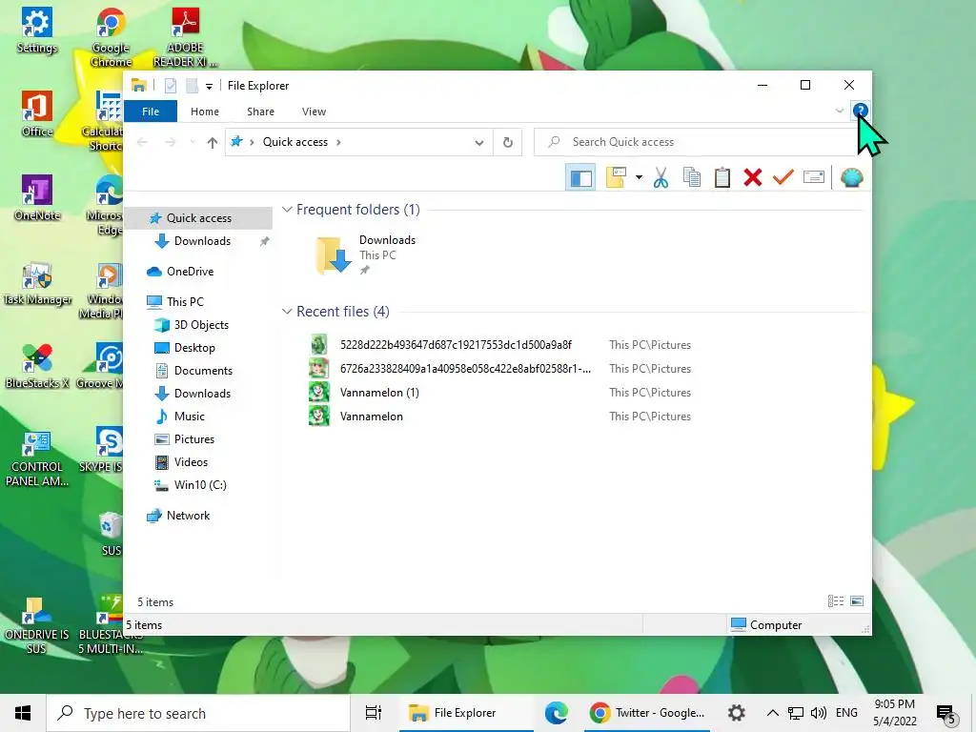Select Desktop in navigation pane
976x732 pixels.
194,348
